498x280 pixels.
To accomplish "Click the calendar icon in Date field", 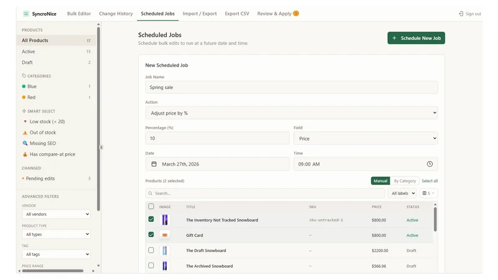I will coord(154,164).
